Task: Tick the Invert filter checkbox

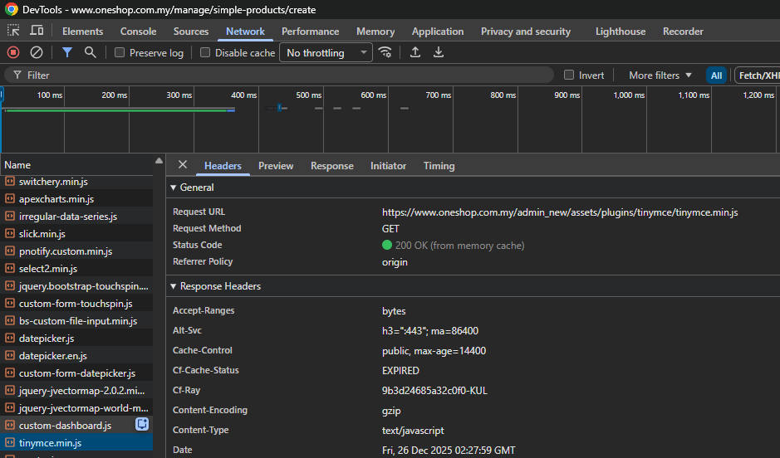Action: pos(569,75)
